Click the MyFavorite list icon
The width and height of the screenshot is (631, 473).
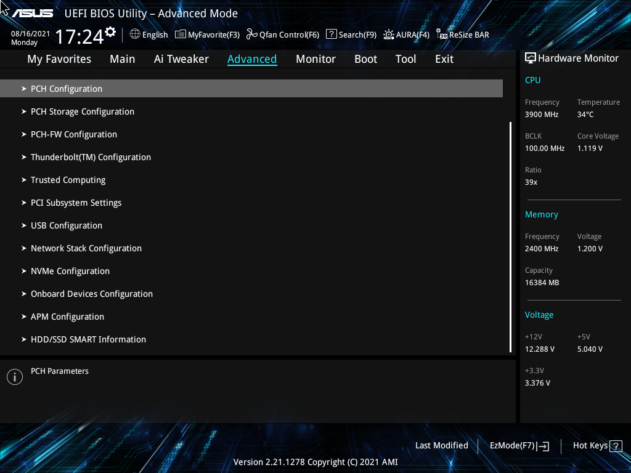(181, 34)
